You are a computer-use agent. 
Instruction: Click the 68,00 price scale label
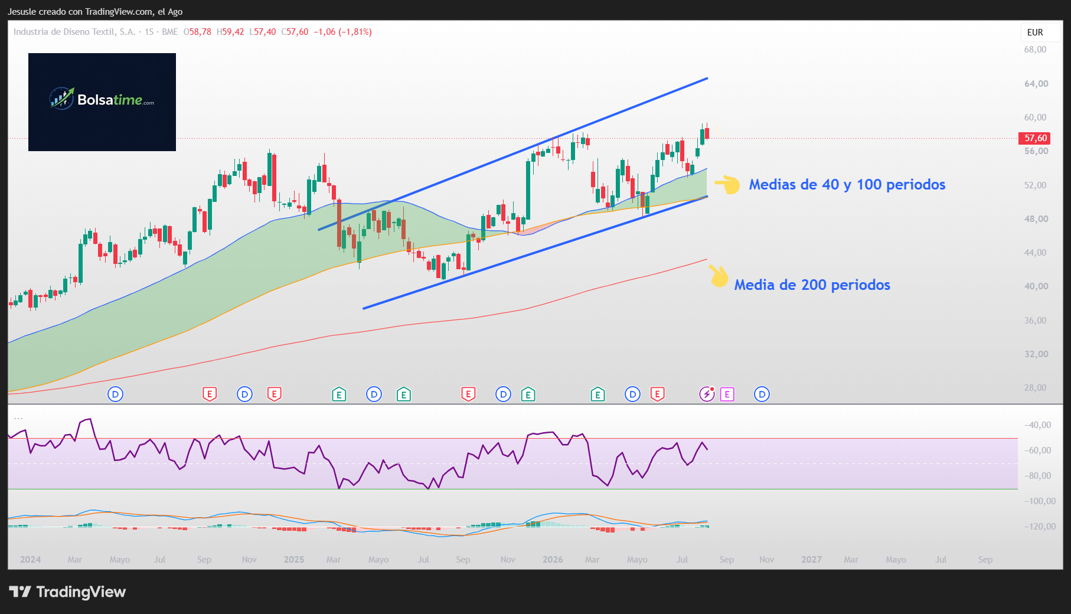click(1036, 50)
